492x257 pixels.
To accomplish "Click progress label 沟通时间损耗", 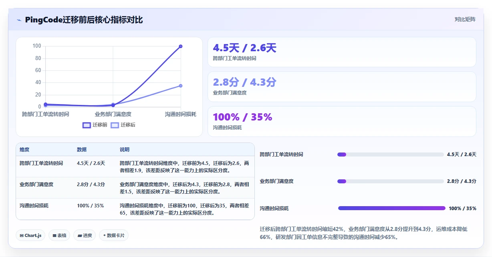I will [274, 209].
